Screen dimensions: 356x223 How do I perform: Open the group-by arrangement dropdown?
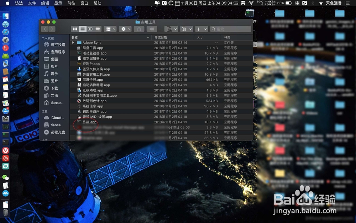110,29
